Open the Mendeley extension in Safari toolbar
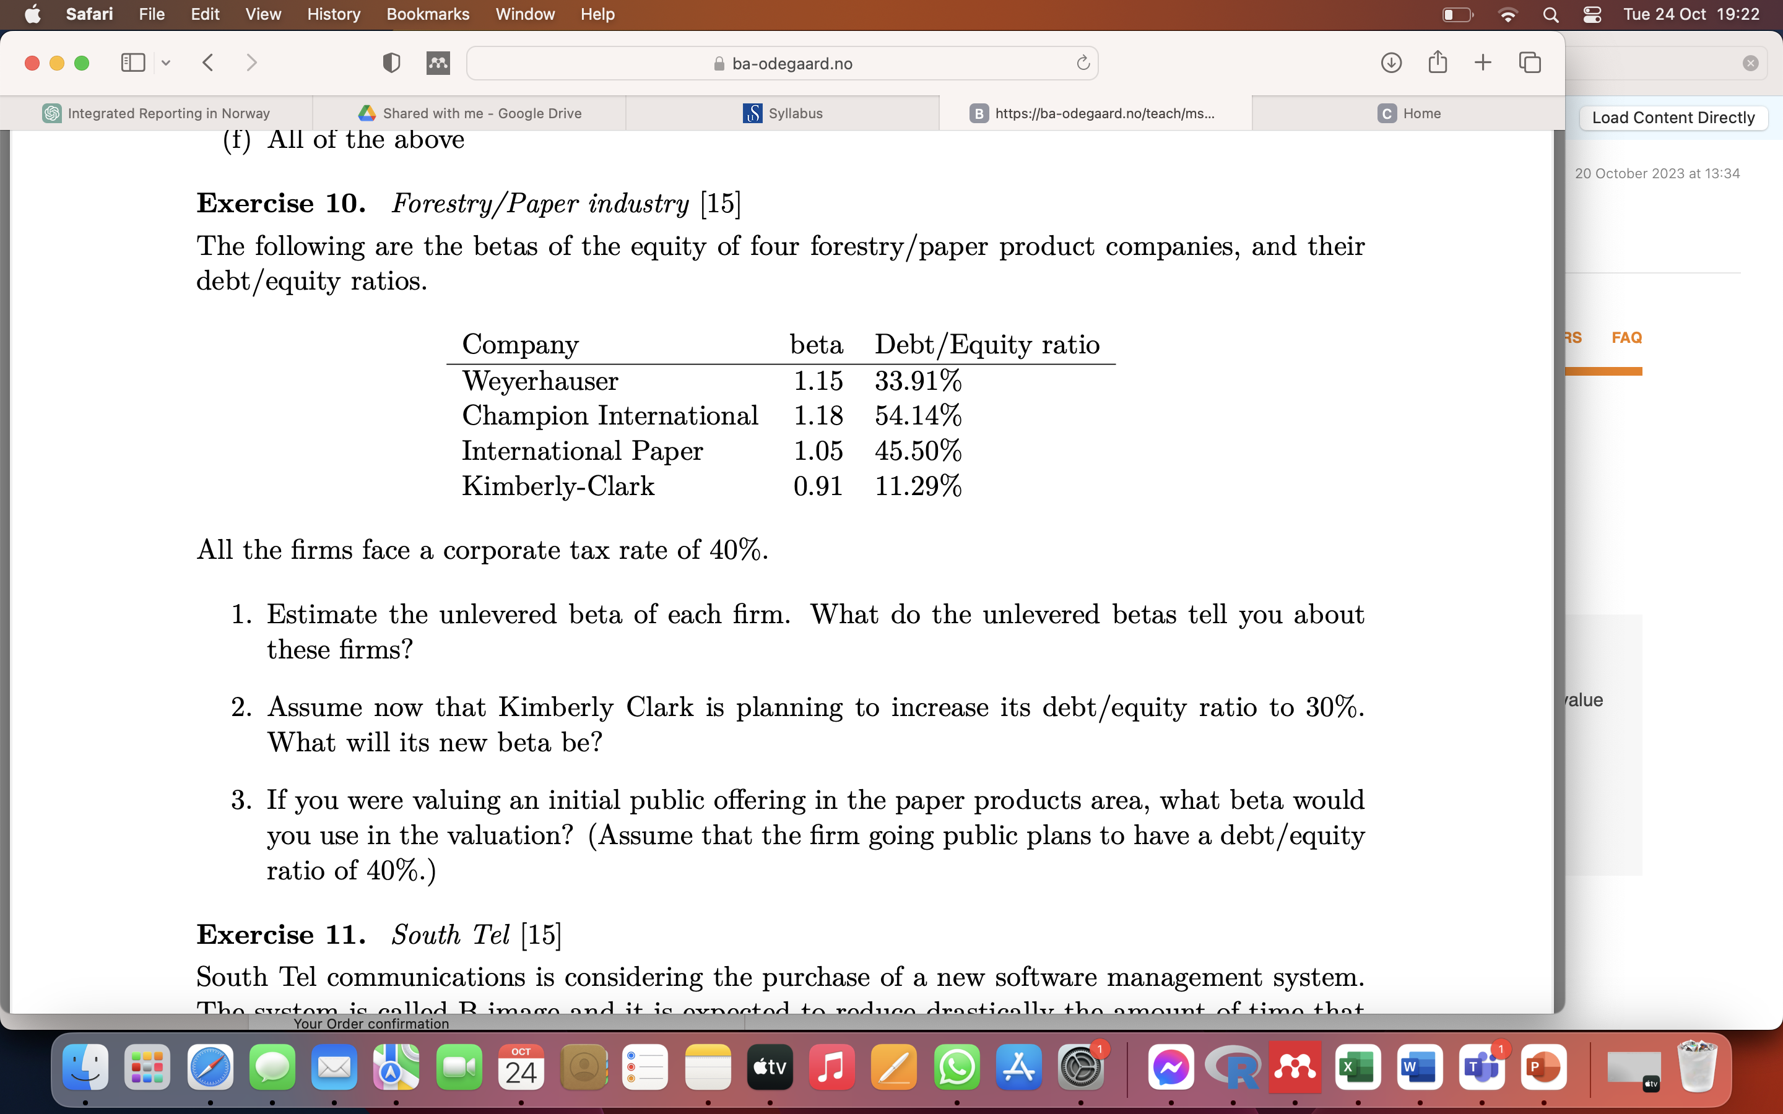Screen dimensions: 1783x1114 (x=438, y=63)
